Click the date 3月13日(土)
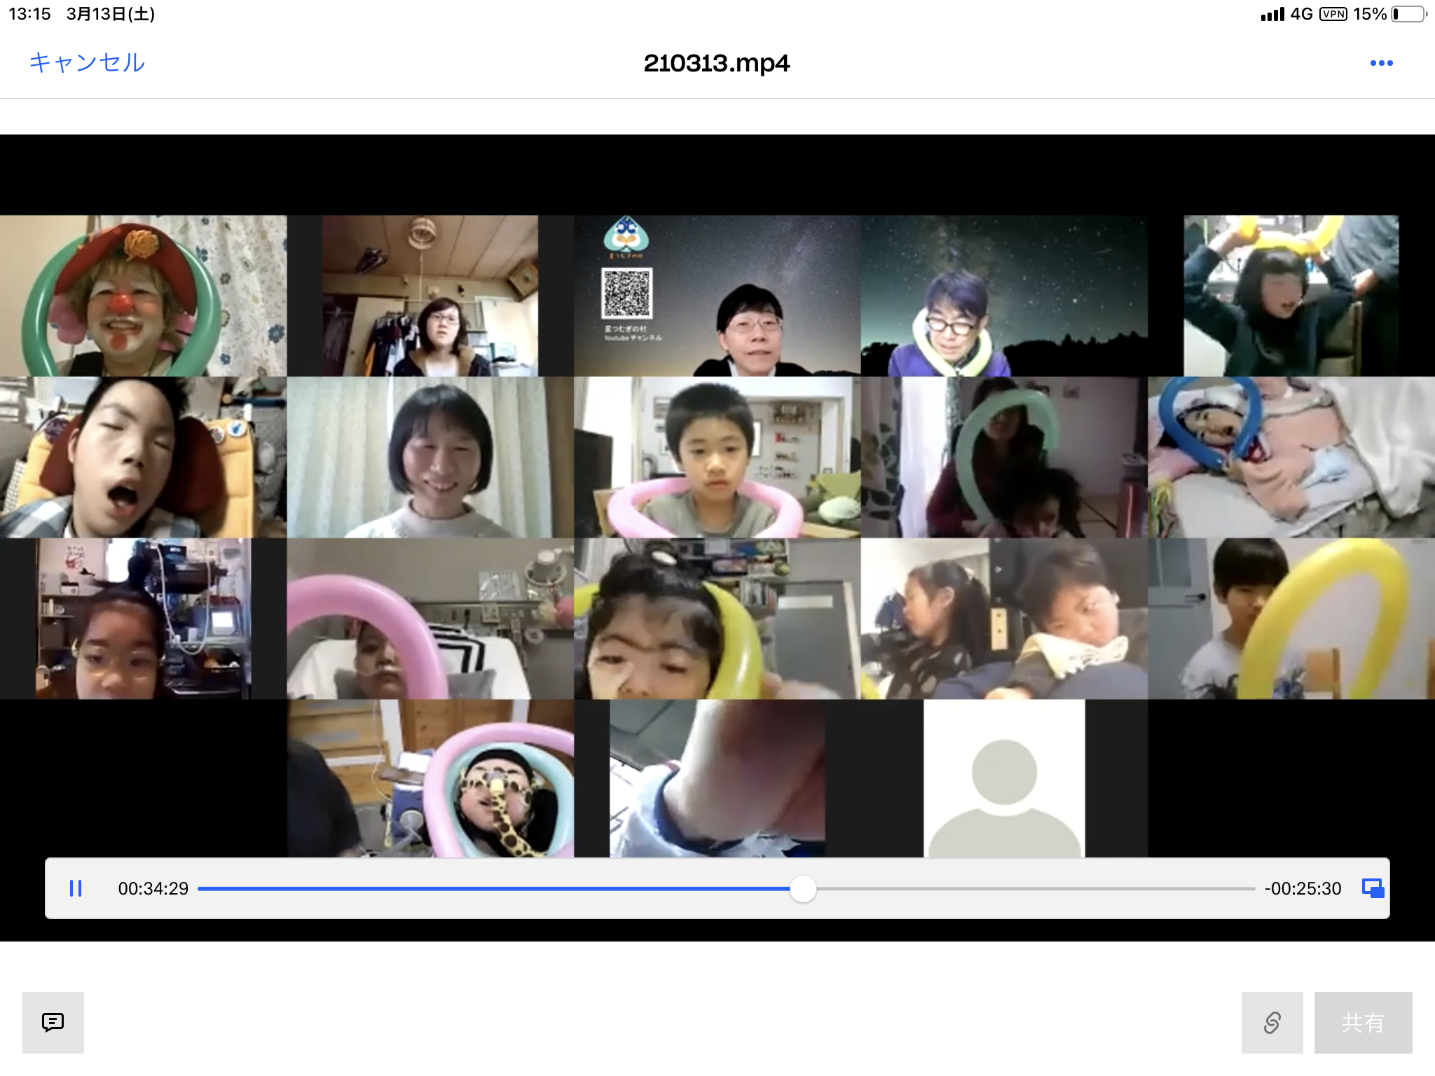This screenshot has width=1435, height=1076. click(111, 14)
